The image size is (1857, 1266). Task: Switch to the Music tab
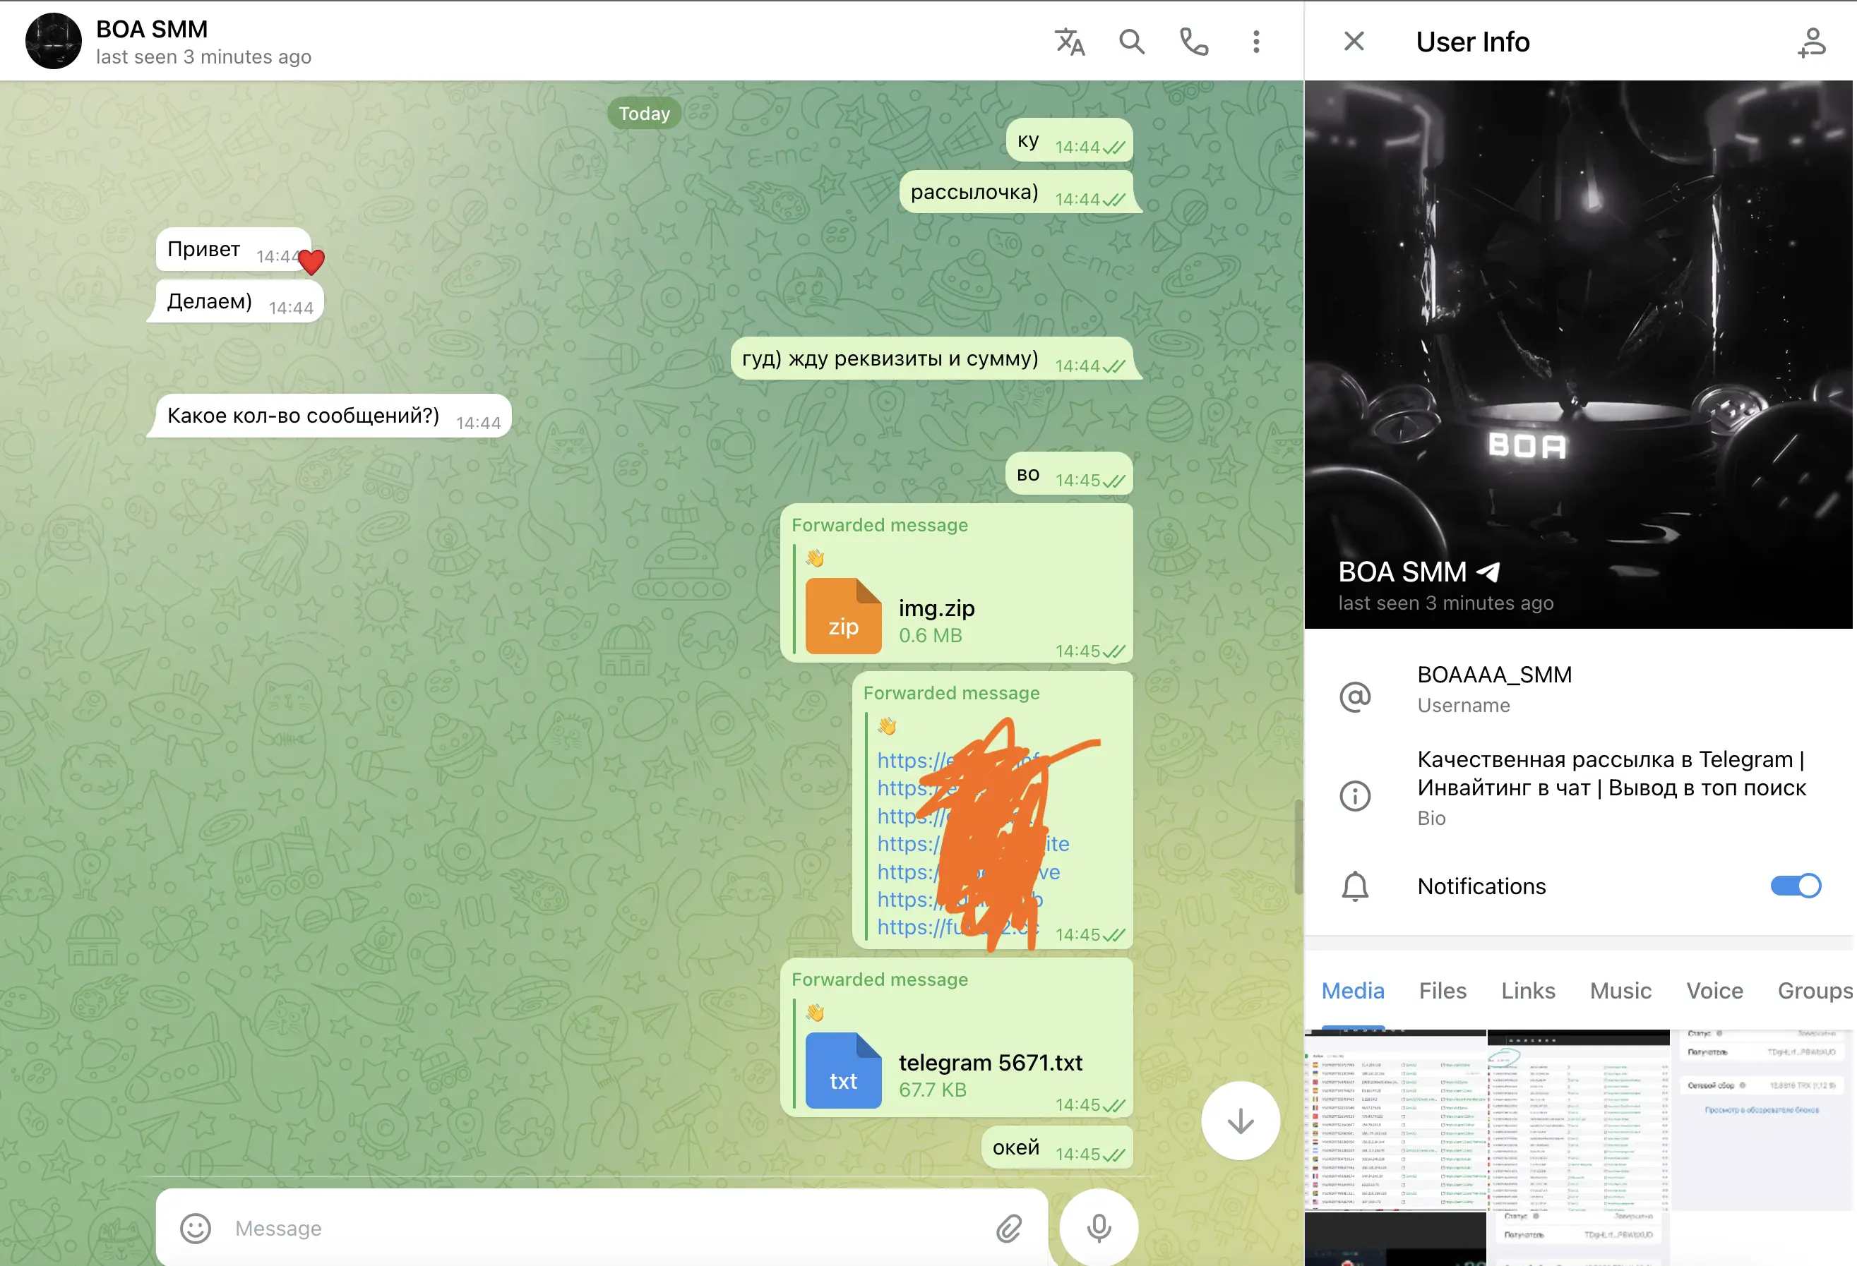pyautogui.click(x=1620, y=991)
